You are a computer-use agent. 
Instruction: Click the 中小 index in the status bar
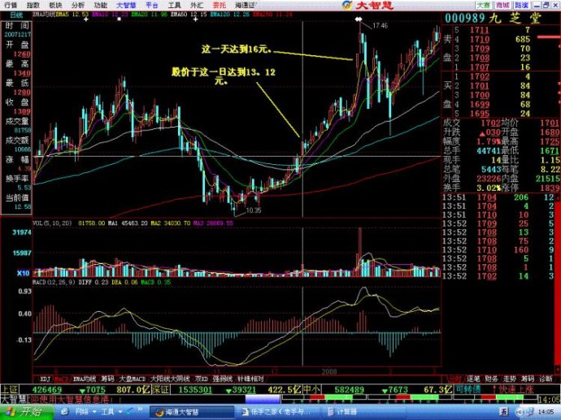[311, 390]
